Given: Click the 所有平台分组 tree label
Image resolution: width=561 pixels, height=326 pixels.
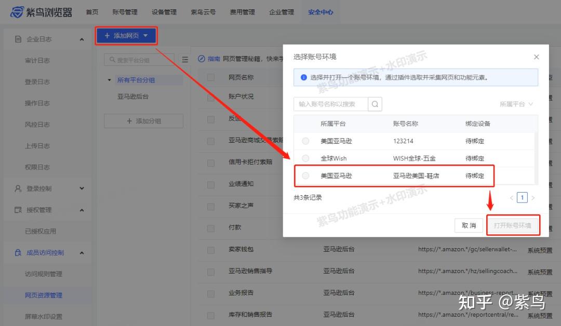Looking at the screenshot, I should [x=136, y=80].
